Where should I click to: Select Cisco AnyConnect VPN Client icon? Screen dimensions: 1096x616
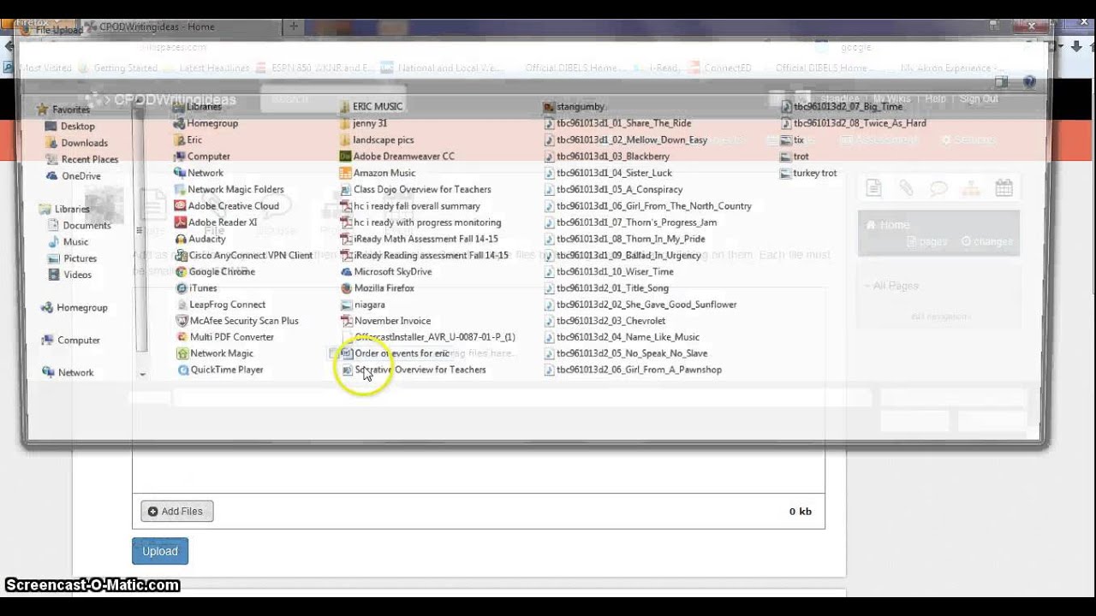tap(243, 255)
